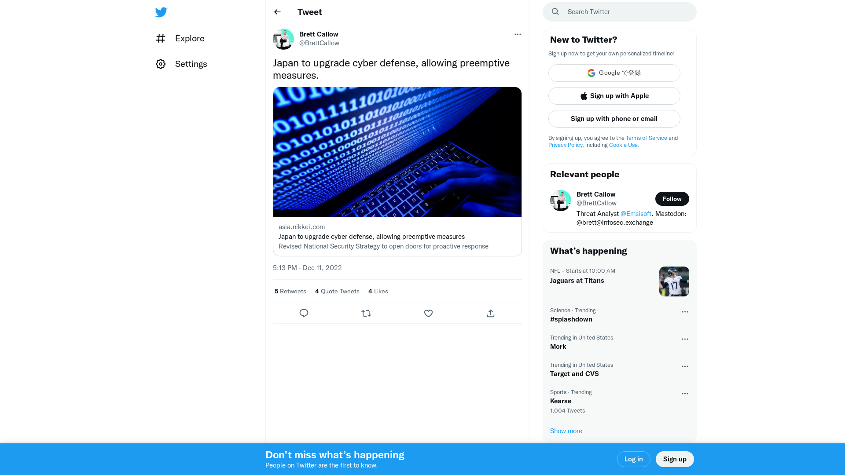
Task: Click the Search Twitter field
Action: tap(625, 12)
